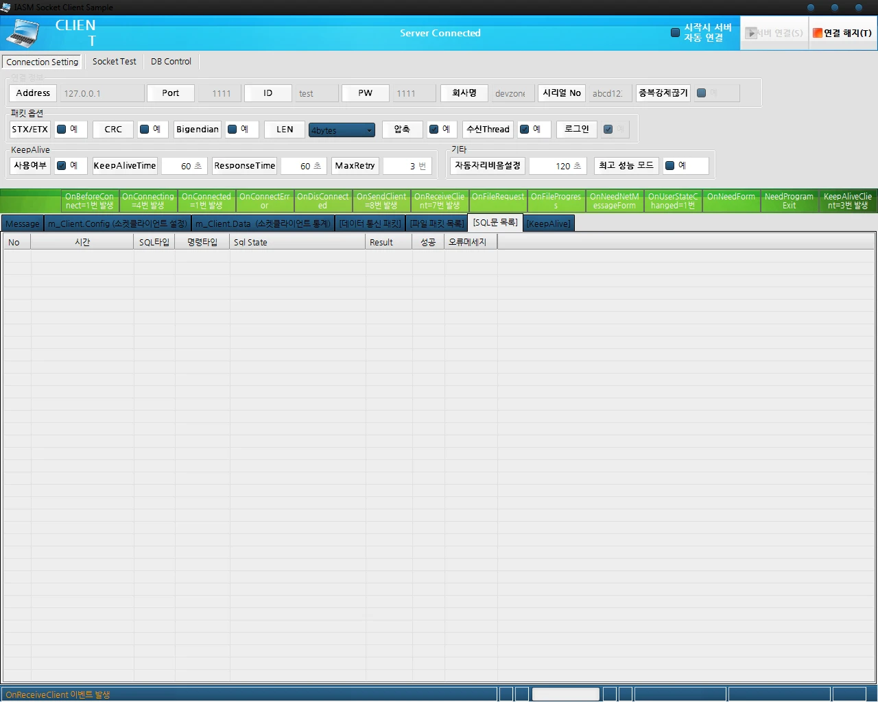Click KeepAliveClient event indicator
The width and height of the screenshot is (878, 702).
pos(848,201)
